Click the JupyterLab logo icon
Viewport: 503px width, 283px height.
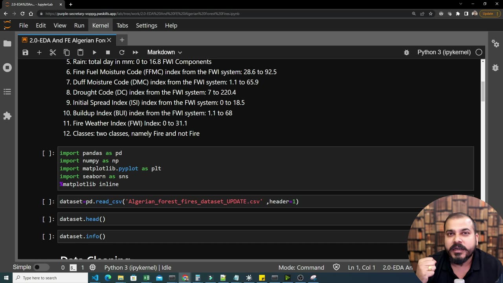(x=7, y=25)
